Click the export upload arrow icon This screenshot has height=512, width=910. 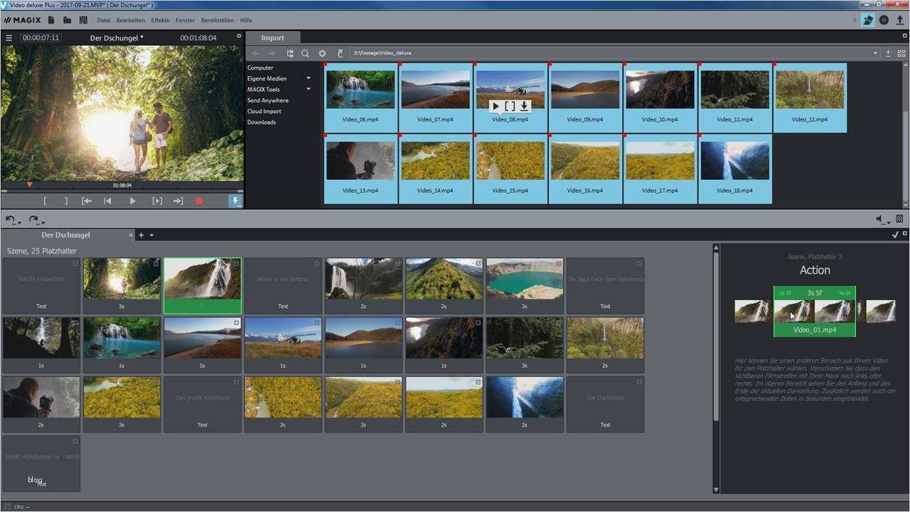tap(900, 20)
